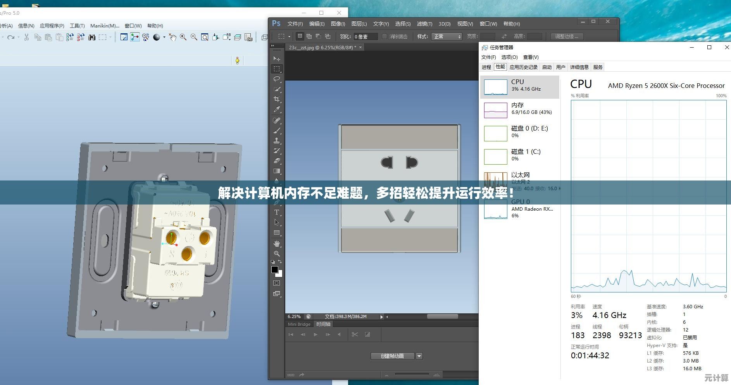Select 内存 in Task Manager sidebar
Image resolution: width=731 pixels, height=385 pixels.
(520, 110)
